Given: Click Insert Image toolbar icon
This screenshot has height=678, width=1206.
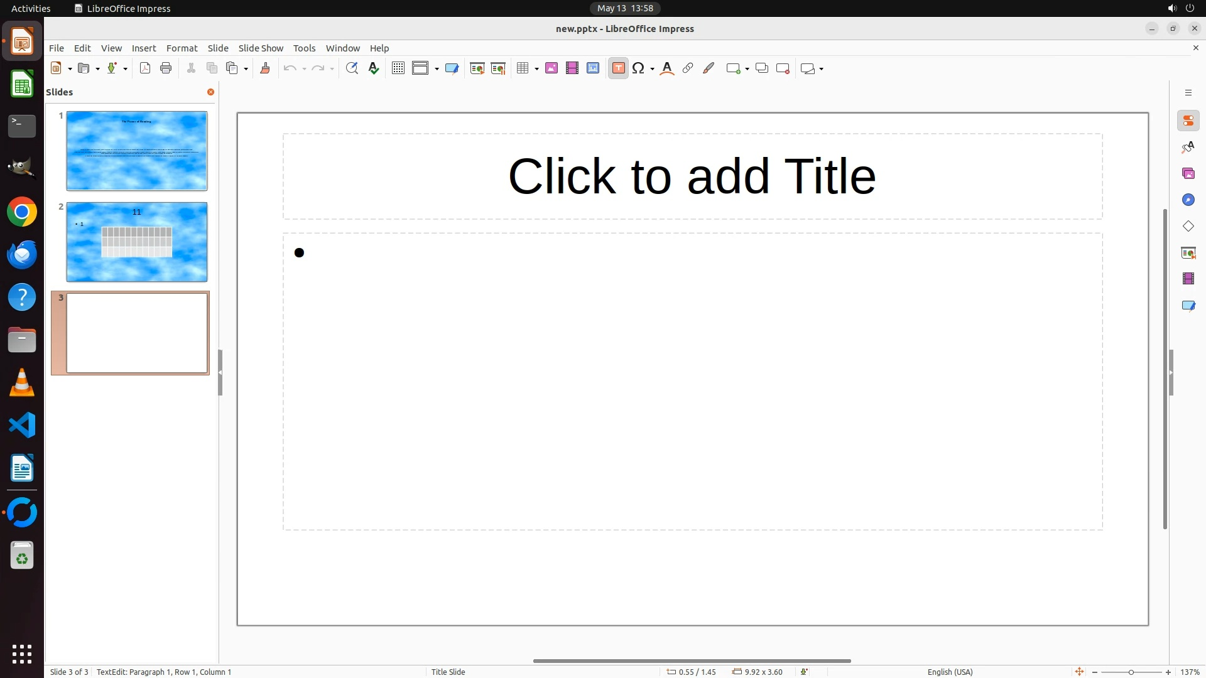Looking at the screenshot, I should [x=551, y=68].
